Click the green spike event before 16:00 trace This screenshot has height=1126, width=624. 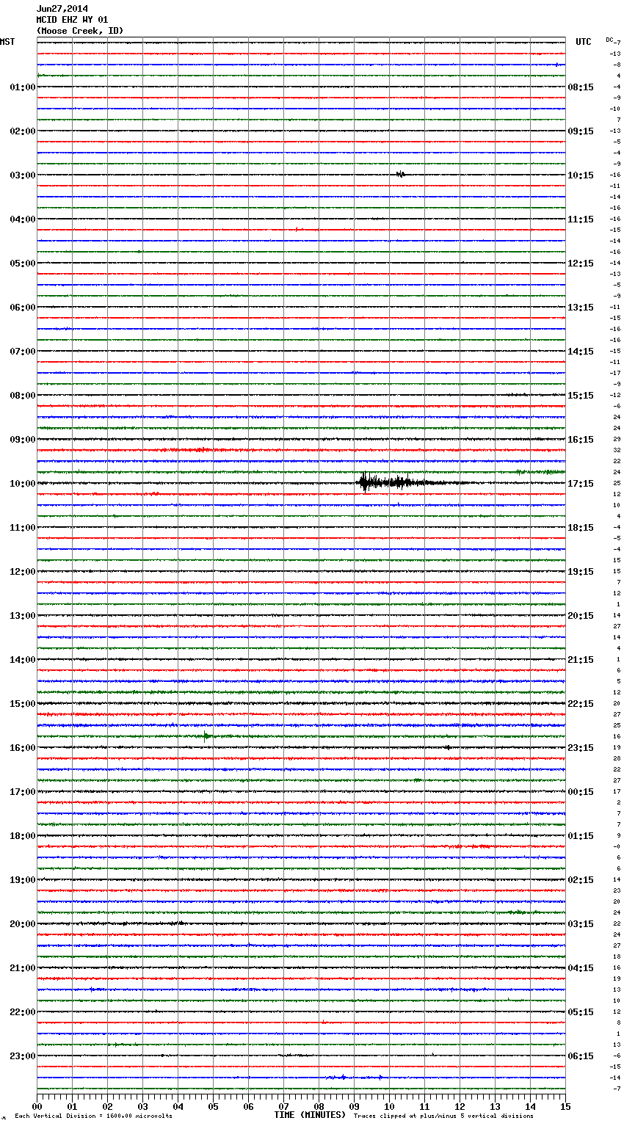click(208, 735)
